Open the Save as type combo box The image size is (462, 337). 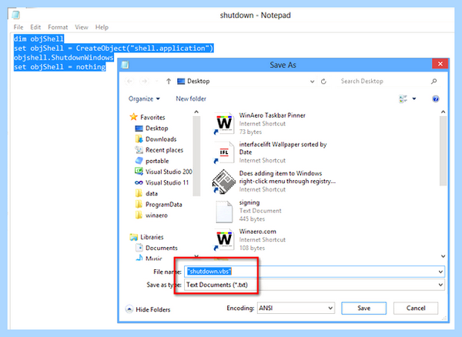pos(314,285)
